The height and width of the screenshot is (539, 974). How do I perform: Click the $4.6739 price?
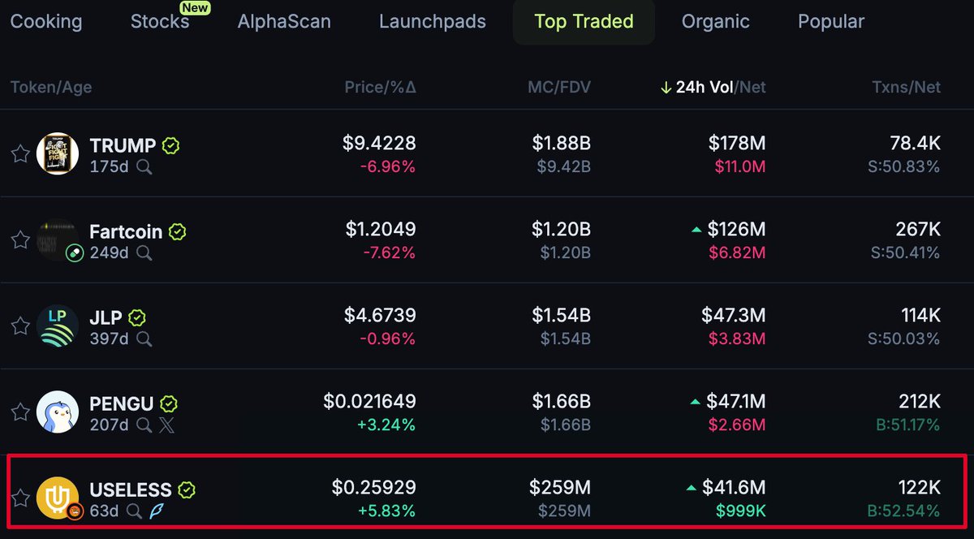click(380, 316)
